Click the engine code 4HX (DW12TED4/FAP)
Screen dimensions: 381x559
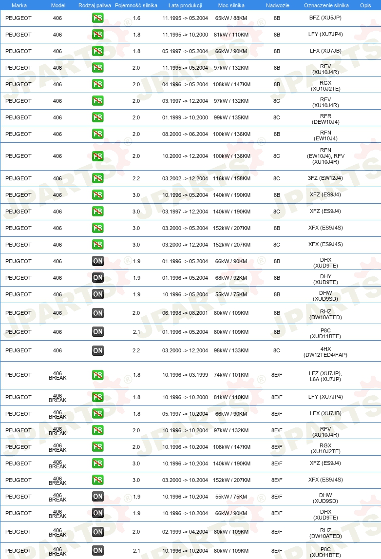tap(325, 352)
